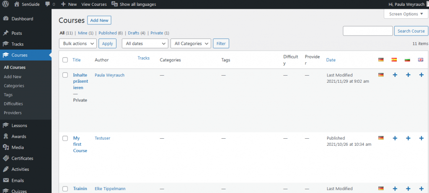This screenshot has width=429, height=193.
Task: Open the Bulk actions dropdown
Action: click(x=78, y=43)
